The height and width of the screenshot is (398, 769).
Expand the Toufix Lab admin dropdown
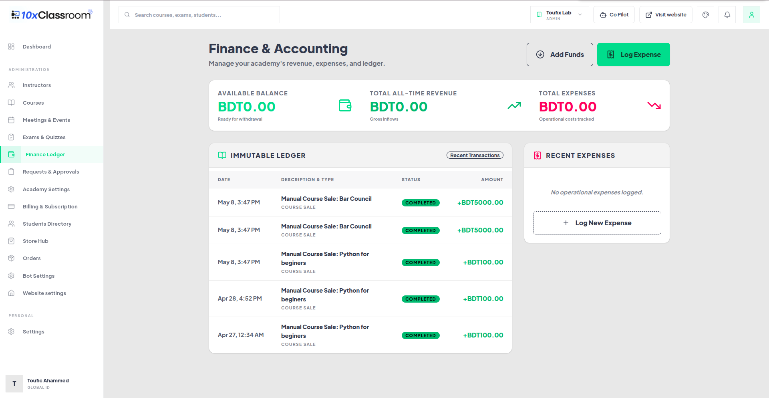tap(560, 15)
